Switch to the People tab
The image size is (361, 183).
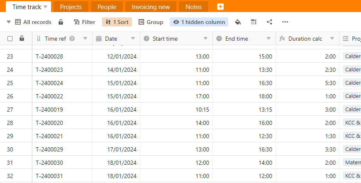coord(107,7)
